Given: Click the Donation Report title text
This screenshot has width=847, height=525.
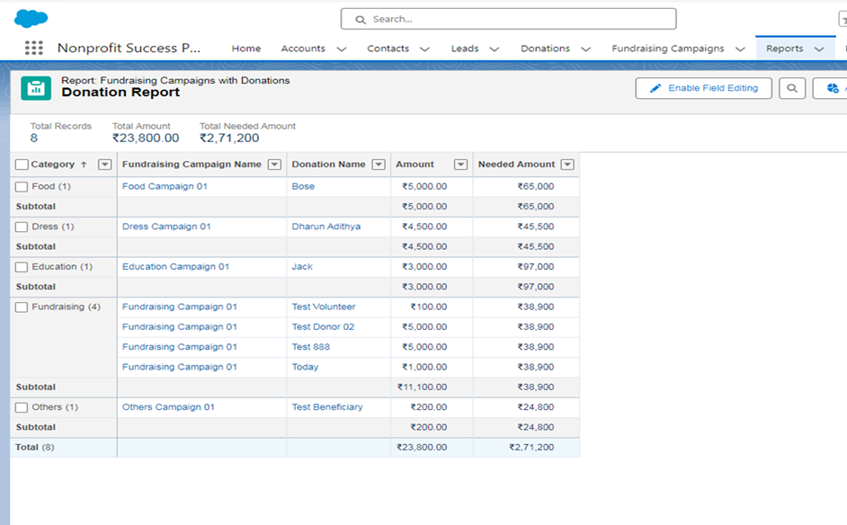Looking at the screenshot, I should pyautogui.click(x=120, y=93).
